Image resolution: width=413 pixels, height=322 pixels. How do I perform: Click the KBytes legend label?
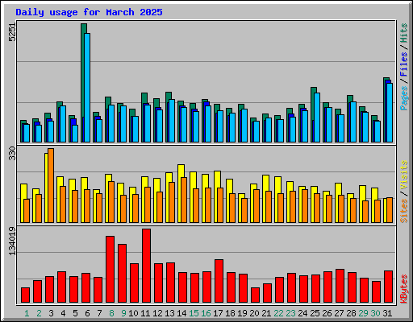click(404, 289)
